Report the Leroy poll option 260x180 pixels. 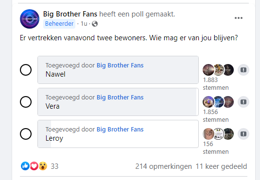pyautogui.click(x=243, y=134)
